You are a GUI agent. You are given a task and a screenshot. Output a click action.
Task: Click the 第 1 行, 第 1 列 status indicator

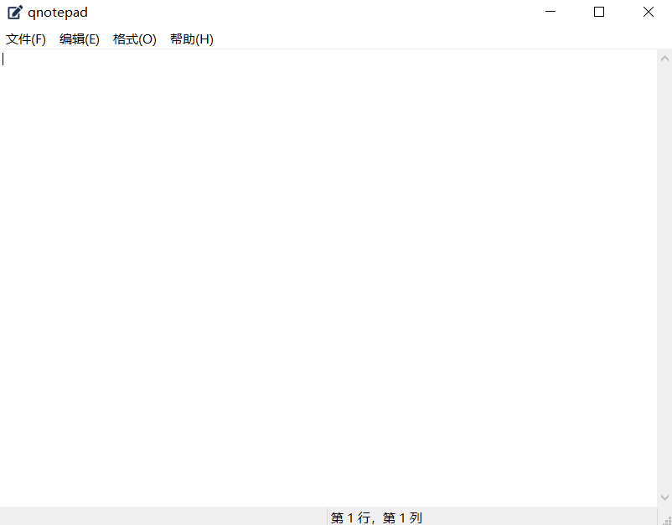point(376,517)
